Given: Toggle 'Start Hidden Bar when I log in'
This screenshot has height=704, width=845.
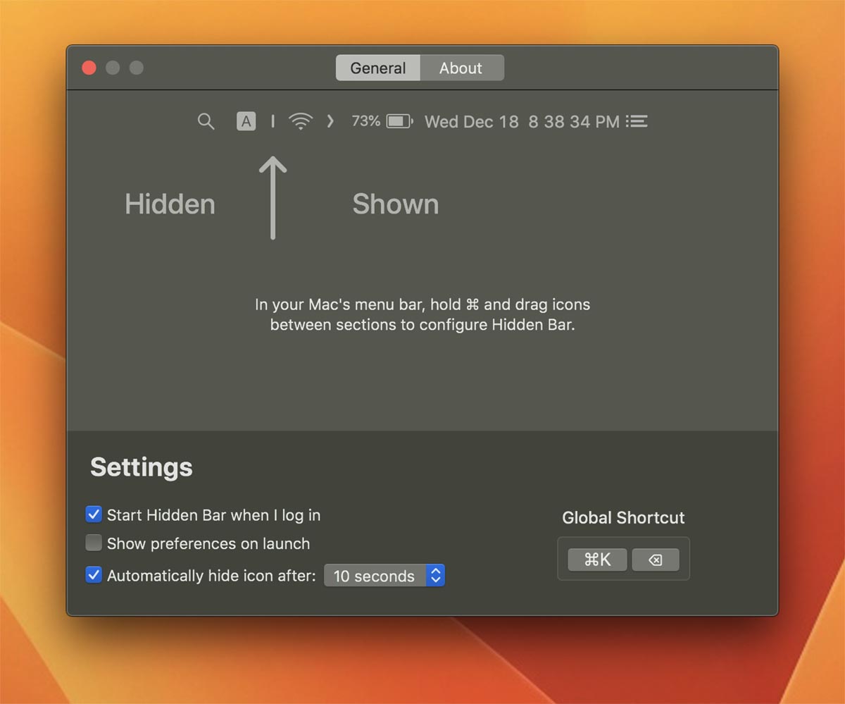Looking at the screenshot, I should tap(94, 514).
